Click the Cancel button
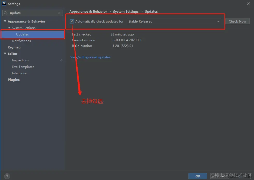This screenshot has width=254, height=180. coord(220,176)
